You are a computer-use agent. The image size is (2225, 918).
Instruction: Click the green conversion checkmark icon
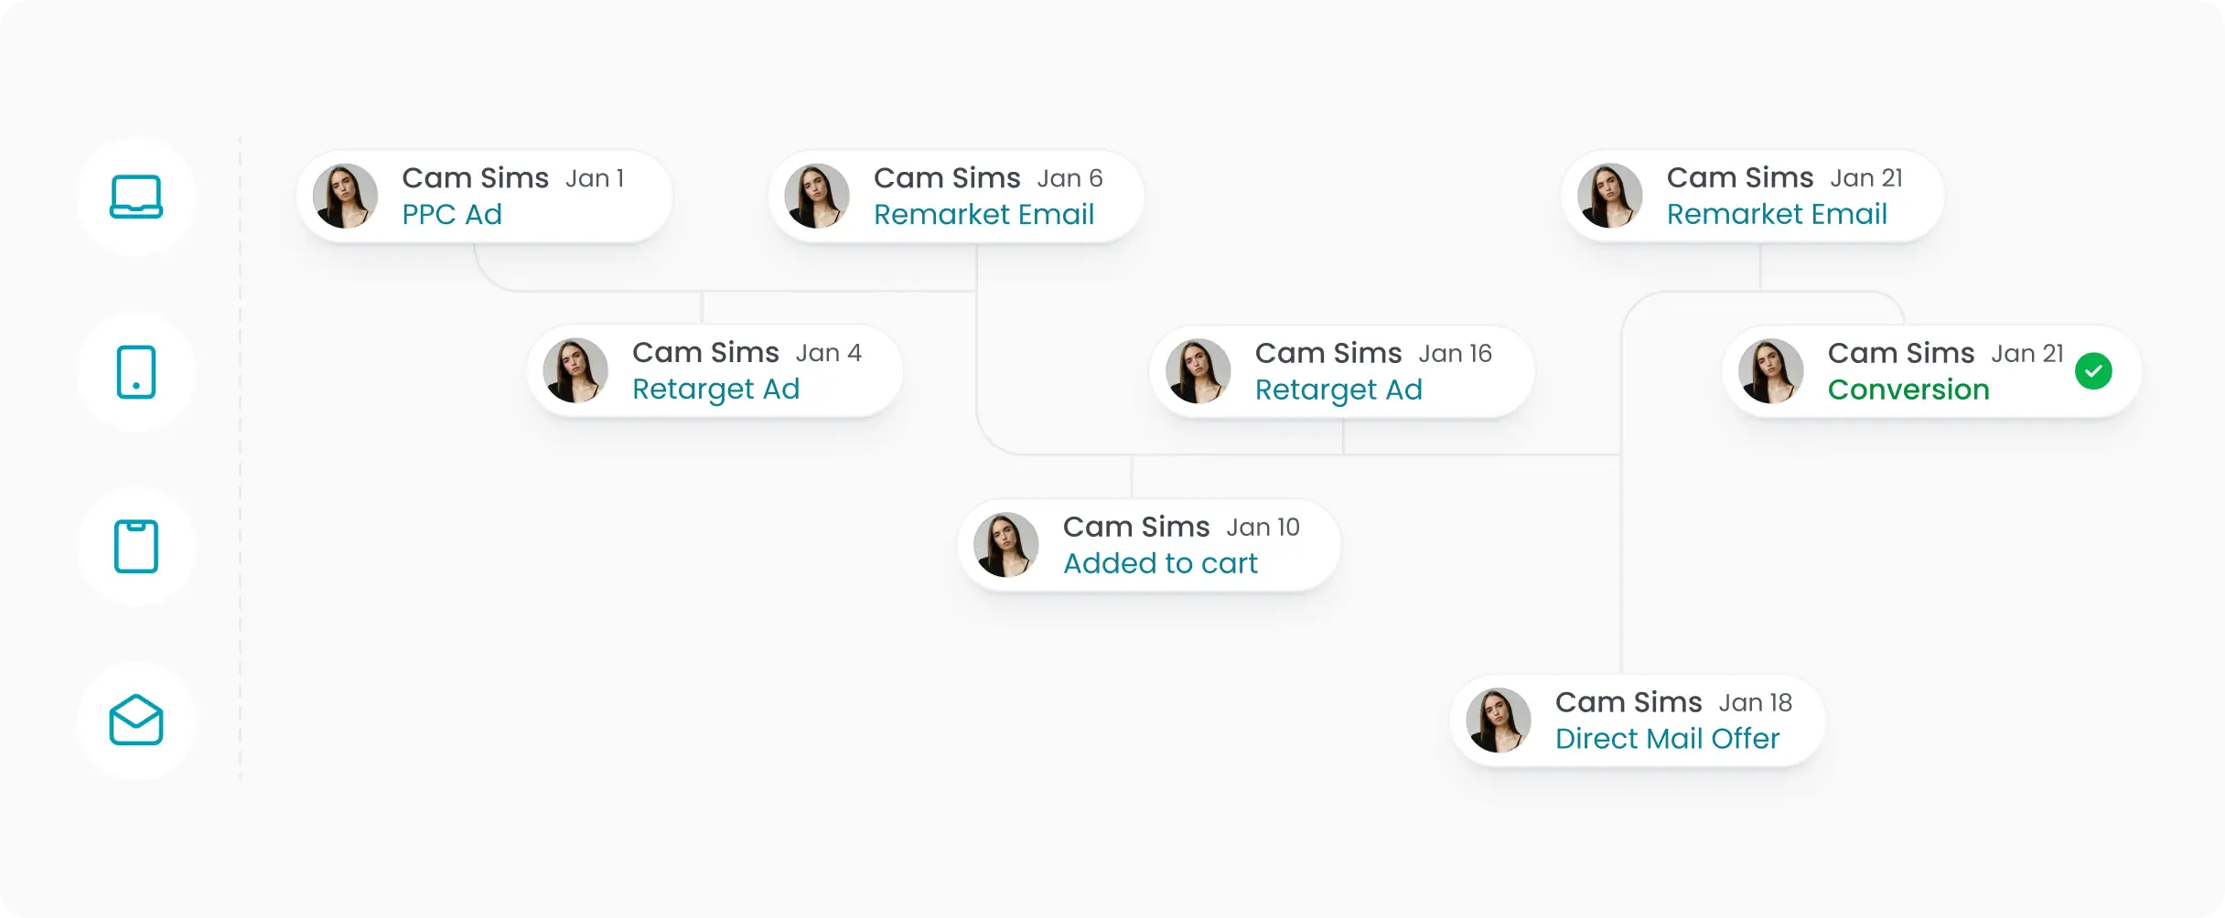[2093, 371]
